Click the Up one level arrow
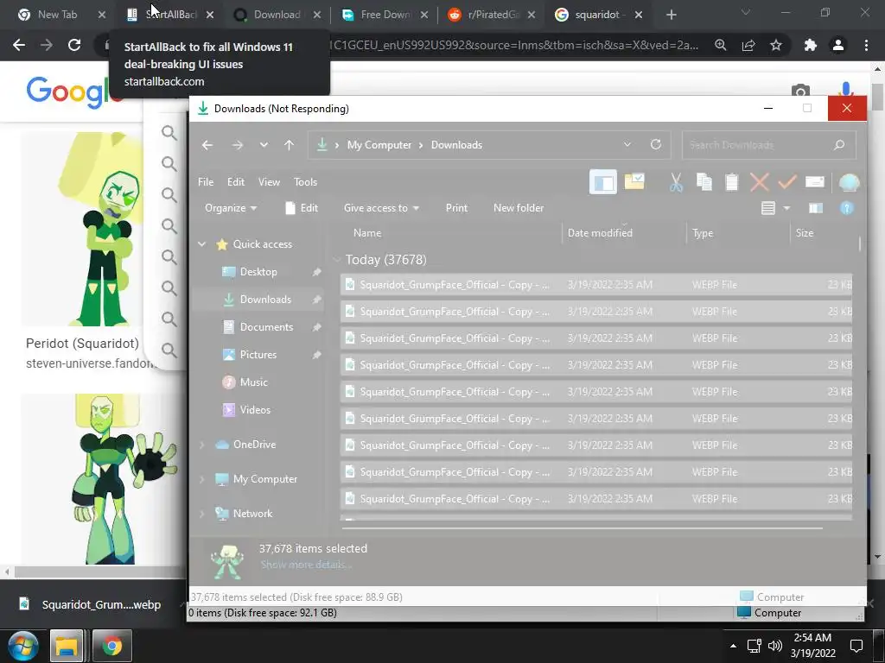Image resolution: width=885 pixels, height=663 pixels. click(289, 145)
